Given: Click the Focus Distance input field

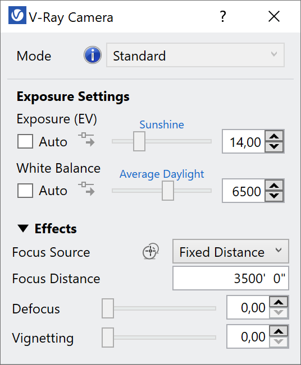Looking at the screenshot, I should coord(231,278).
